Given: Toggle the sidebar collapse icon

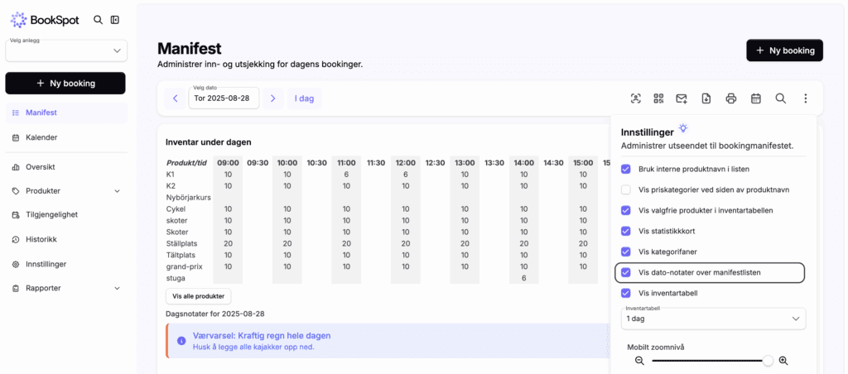Looking at the screenshot, I should [x=114, y=20].
